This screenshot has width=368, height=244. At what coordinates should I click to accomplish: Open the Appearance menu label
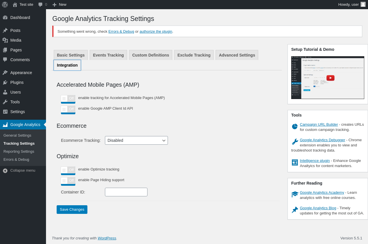click(x=21, y=73)
